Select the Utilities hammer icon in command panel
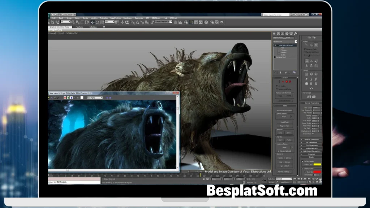This screenshot has width=370, height=208. [296, 34]
